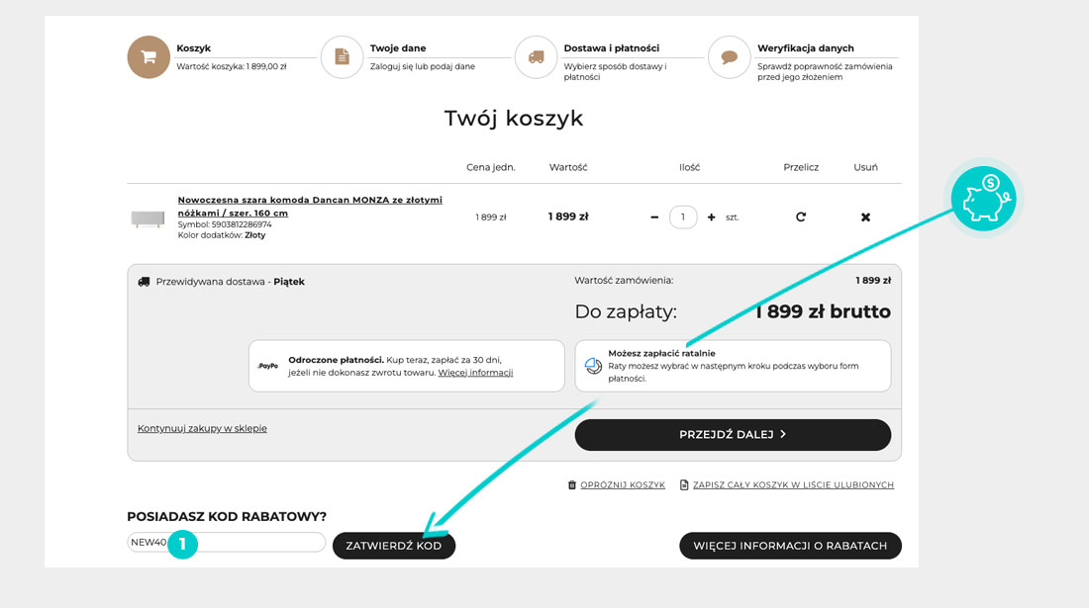Click the PayPo logo icon
The width and height of the screenshot is (1089, 608).
pyautogui.click(x=267, y=366)
